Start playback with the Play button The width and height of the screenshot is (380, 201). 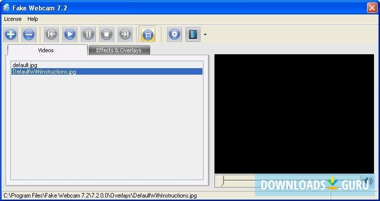[x=70, y=34]
